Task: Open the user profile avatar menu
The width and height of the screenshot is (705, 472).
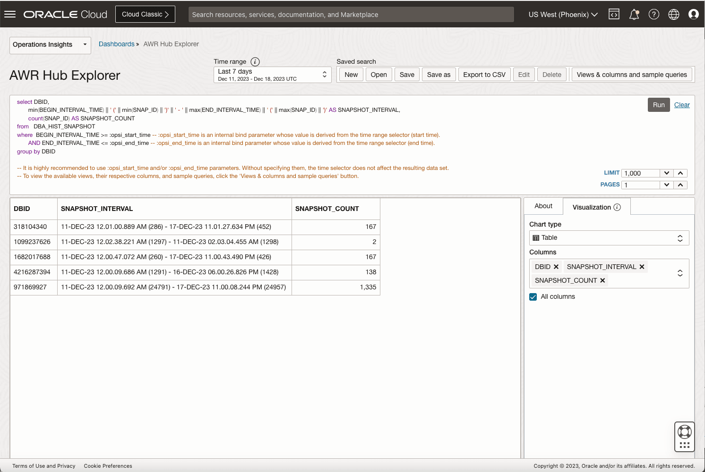Action: point(693,14)
